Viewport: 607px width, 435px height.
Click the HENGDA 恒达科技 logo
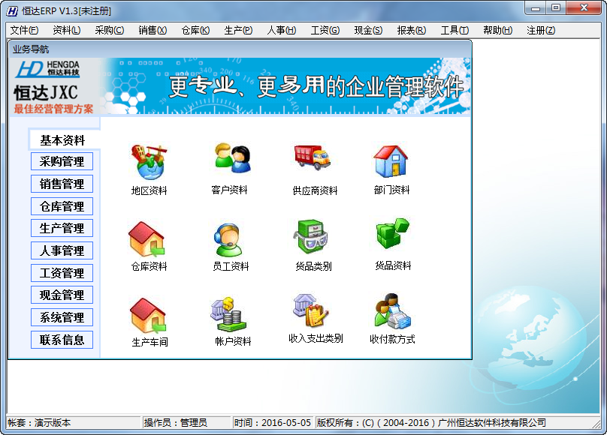tap(48, 69)
